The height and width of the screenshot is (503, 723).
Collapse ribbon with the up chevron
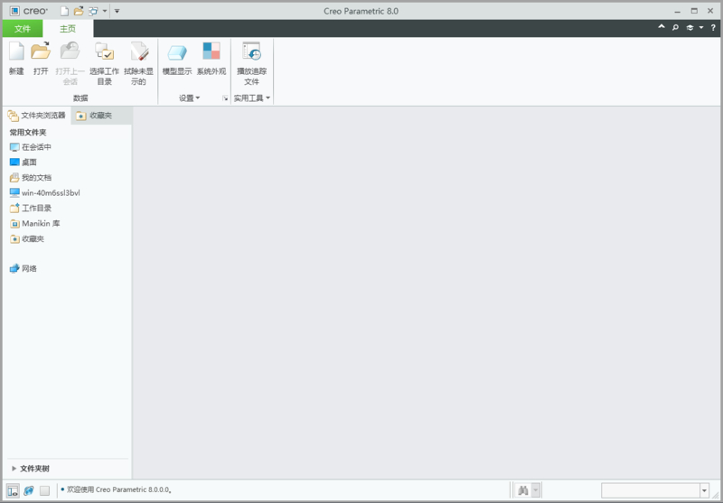tap(662, 27)
